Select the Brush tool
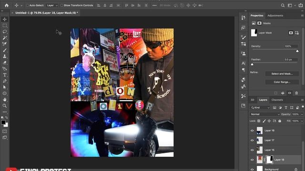The width and height of the screenshot is (305, 171). pos(5,50)
